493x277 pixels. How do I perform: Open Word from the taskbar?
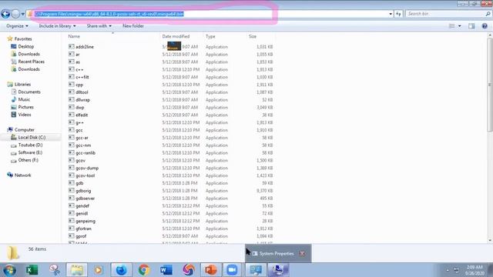coord(166,270)
